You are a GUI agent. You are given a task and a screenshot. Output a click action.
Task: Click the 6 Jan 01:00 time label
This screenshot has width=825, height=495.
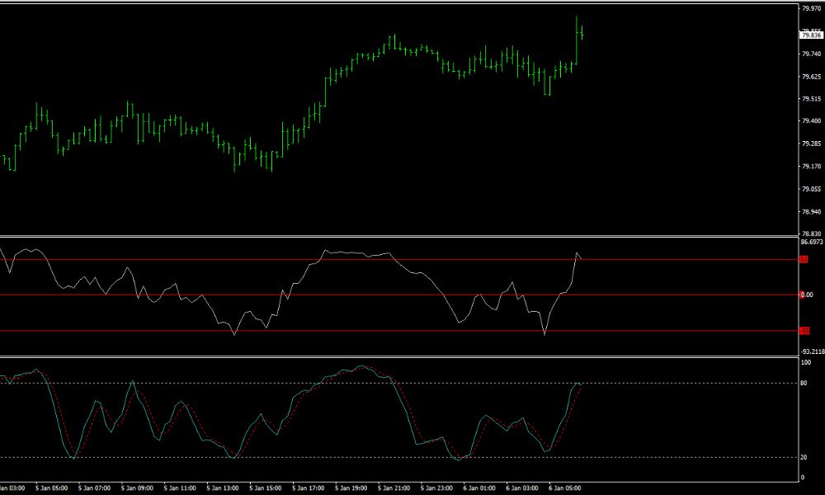point(479,488)
